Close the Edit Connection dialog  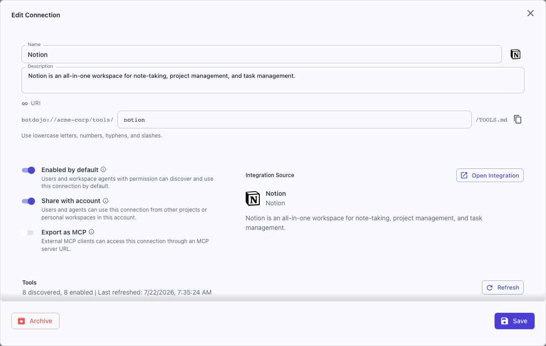[531, 14]
